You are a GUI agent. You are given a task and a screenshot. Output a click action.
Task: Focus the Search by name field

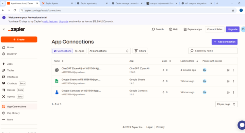click(213, 51)
